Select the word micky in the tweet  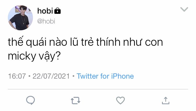[x=22, y=56]
